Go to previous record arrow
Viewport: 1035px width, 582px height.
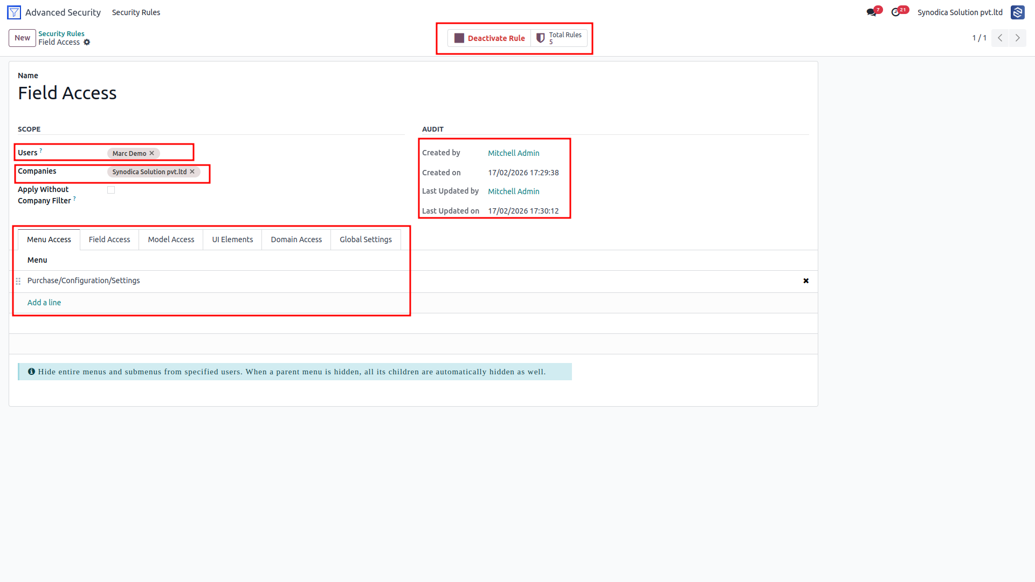(1000, 38)
